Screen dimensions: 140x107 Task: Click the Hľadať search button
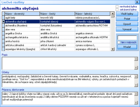pyautogui.click(x=127, y=47)
